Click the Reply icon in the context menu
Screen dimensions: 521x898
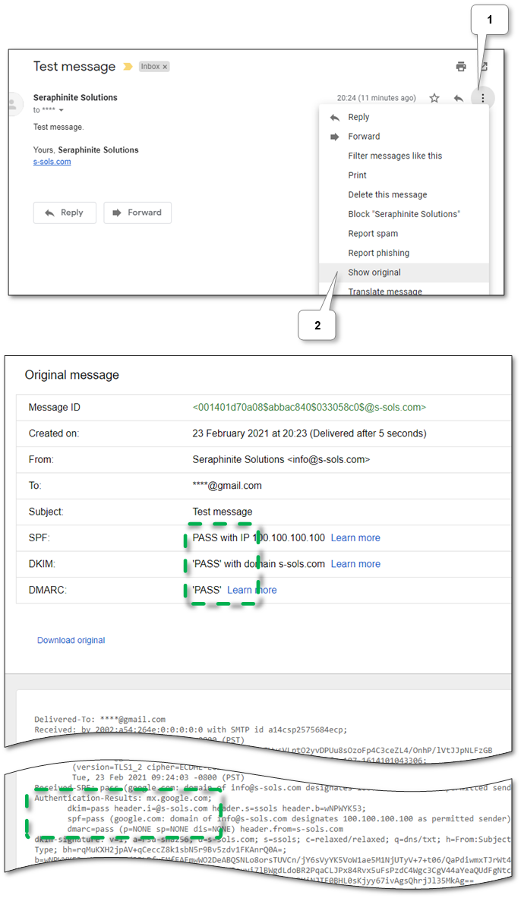[x=333, y=116]
